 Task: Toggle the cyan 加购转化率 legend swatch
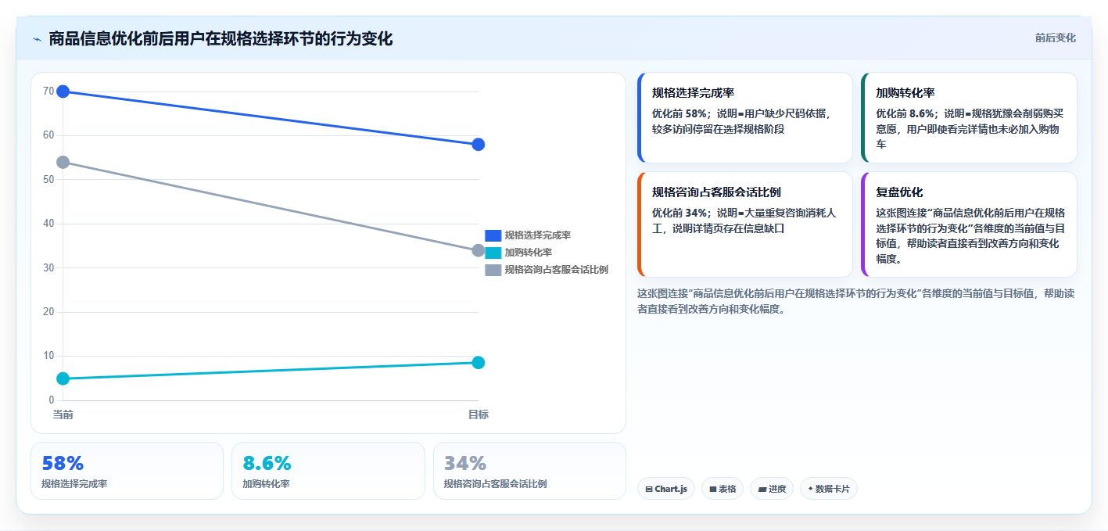[x=493, y=253]
